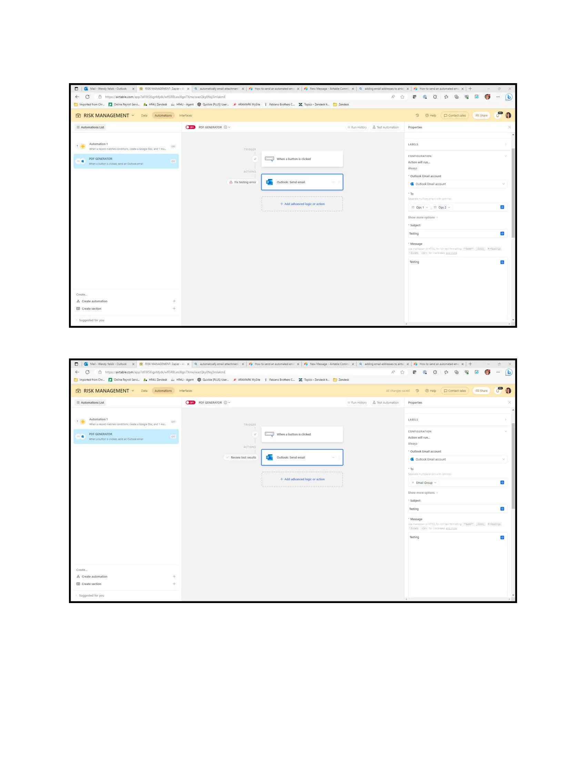This screenshot has height=759, width=586.
Task: Open user profile avatar in top screenshot header
Action: tap(508, 115)
